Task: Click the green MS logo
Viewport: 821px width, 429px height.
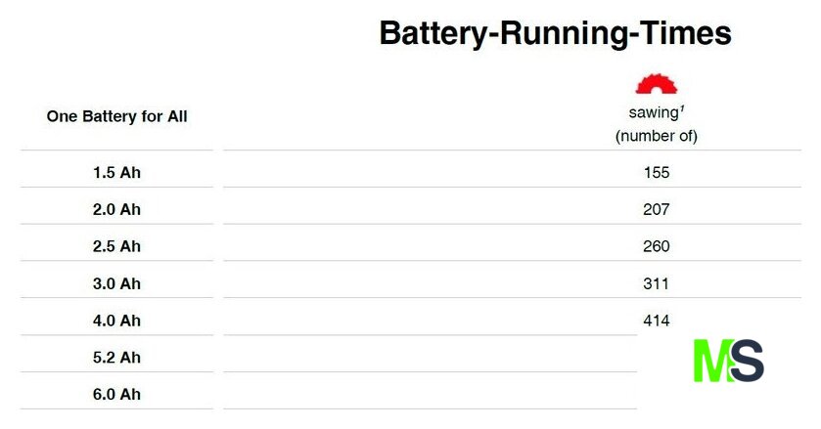Action: pos(728,361)
